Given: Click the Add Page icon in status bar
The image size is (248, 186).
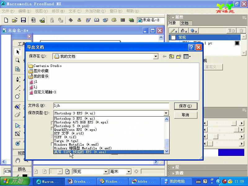Looking at the screenshot, I should click(x=68, y=171).
